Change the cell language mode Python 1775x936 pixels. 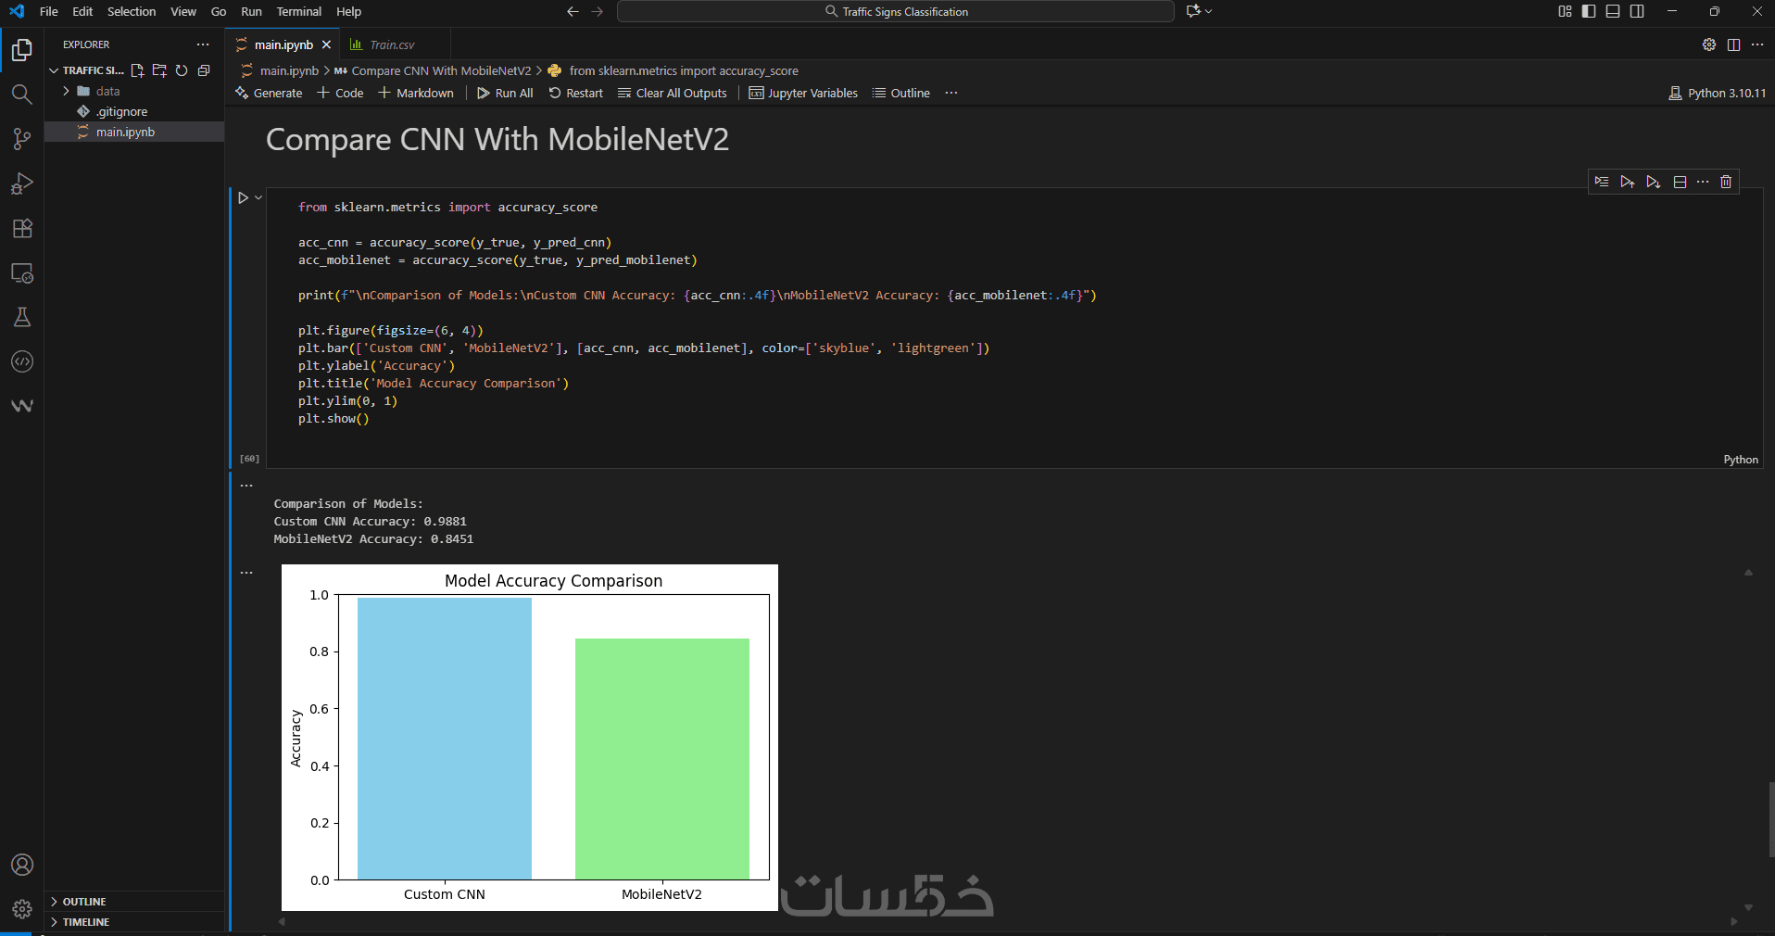click(x=1741, y=459)
